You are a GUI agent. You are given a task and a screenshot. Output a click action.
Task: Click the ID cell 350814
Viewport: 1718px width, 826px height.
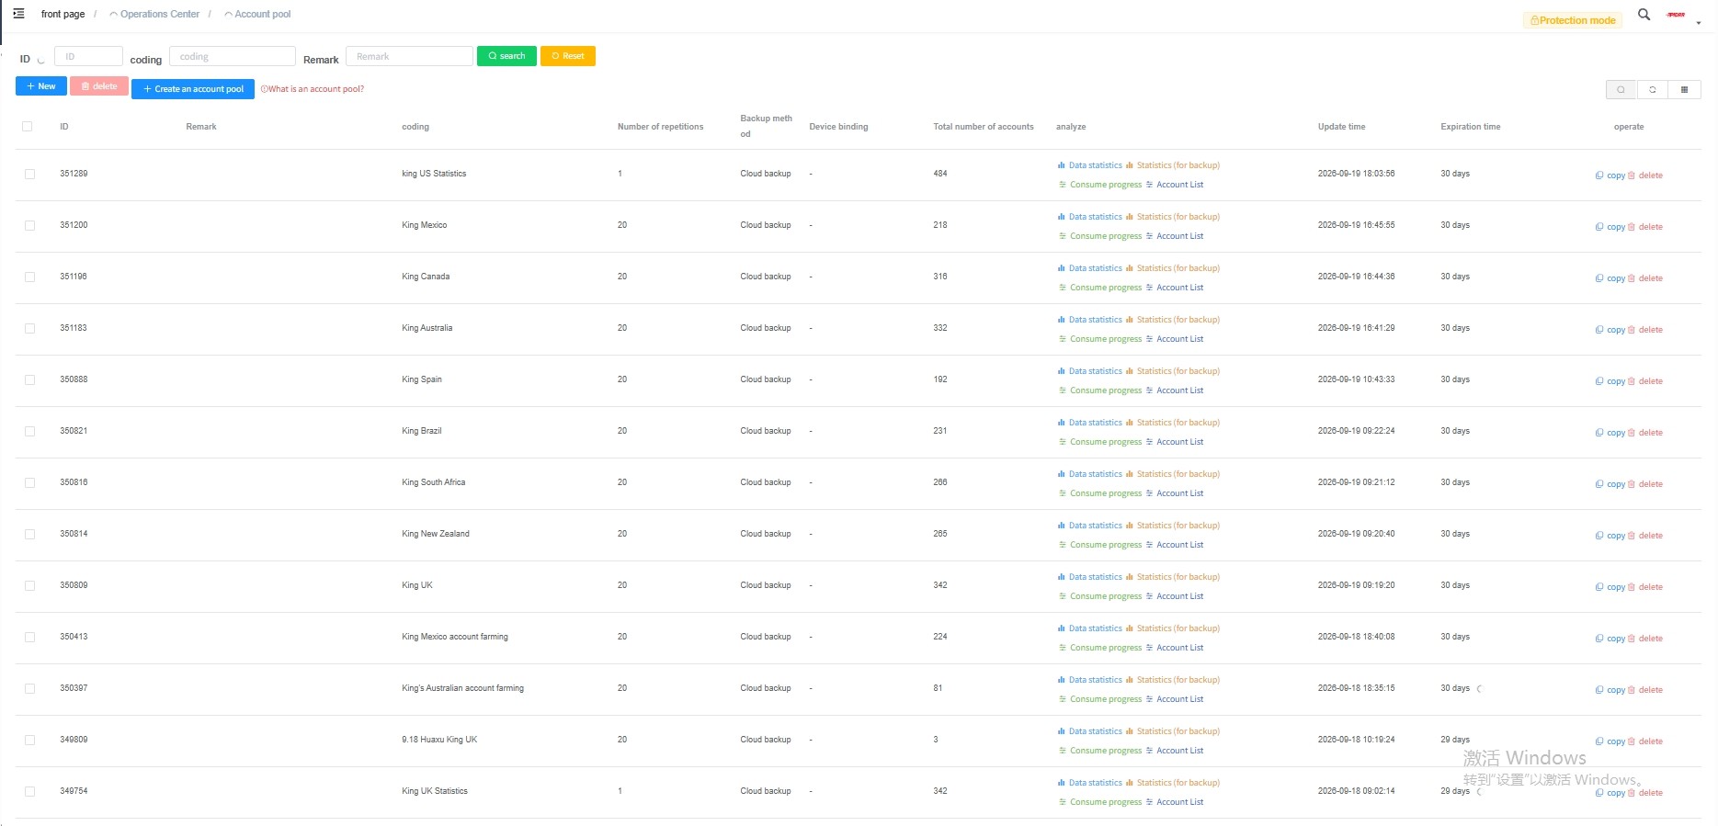tap(74, 534)
